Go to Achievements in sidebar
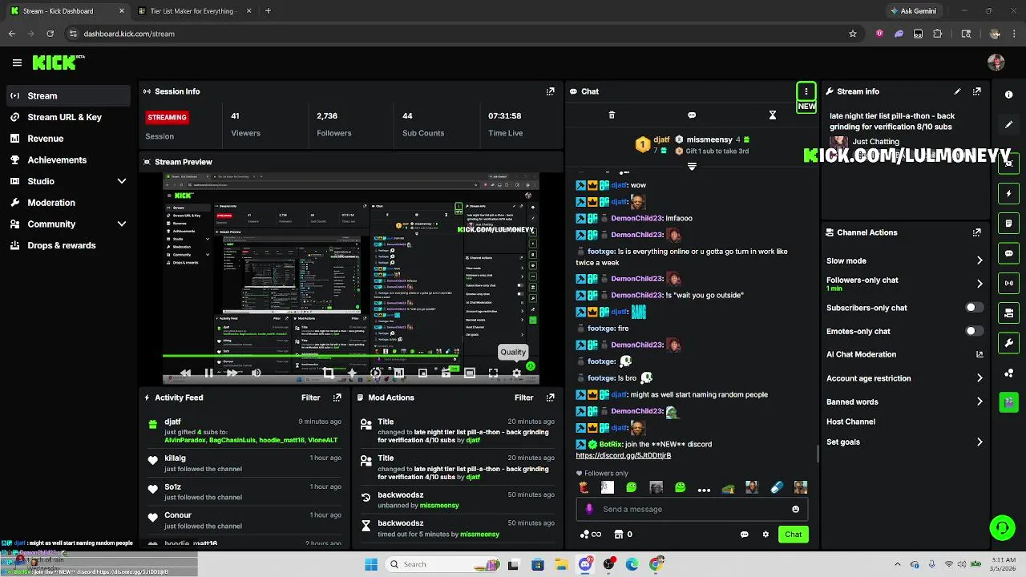 [57, 160]
